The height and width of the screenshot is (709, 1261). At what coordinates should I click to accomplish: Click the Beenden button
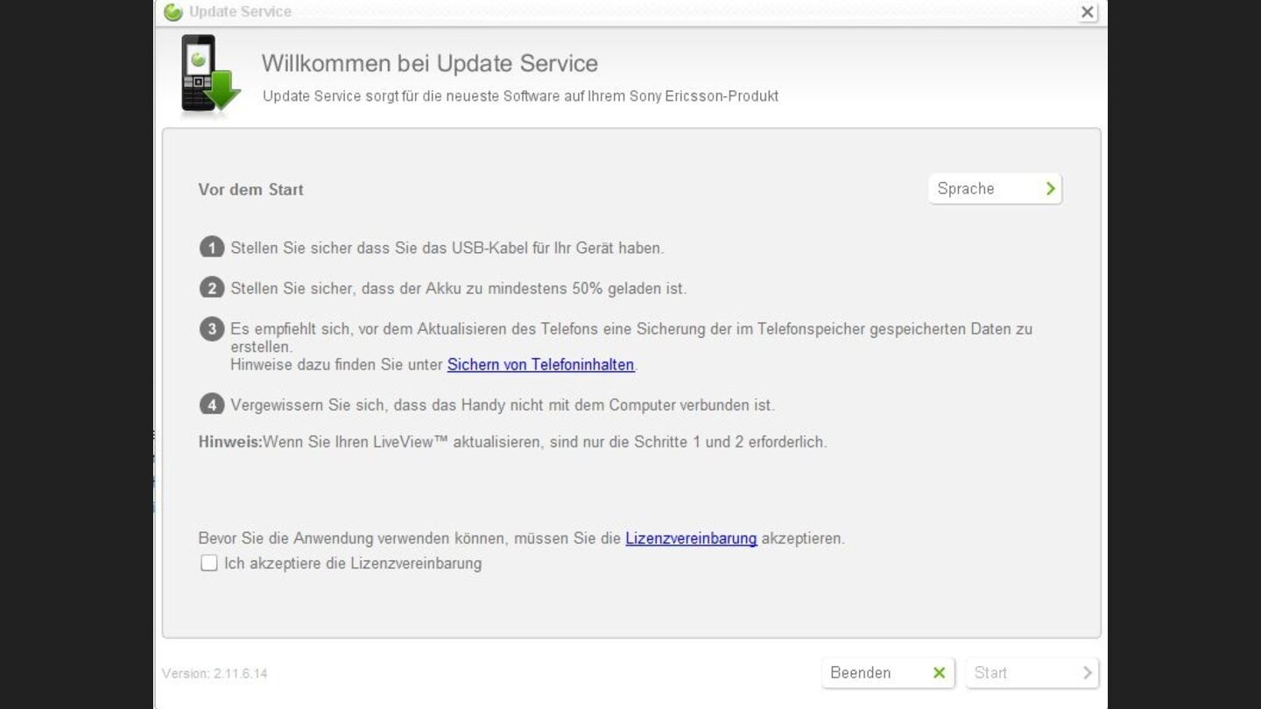888,672
